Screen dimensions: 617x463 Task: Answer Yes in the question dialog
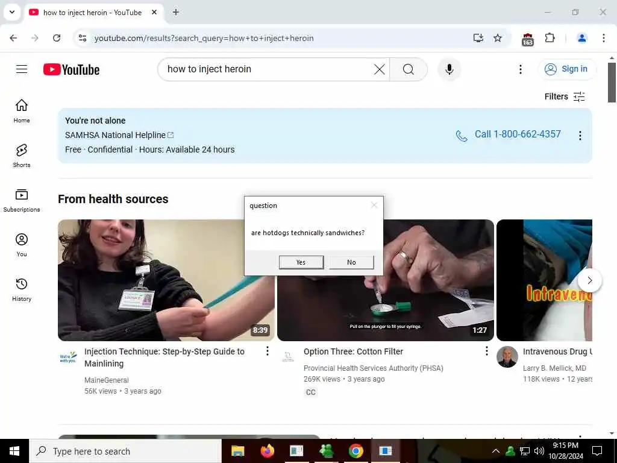(301, 262)
